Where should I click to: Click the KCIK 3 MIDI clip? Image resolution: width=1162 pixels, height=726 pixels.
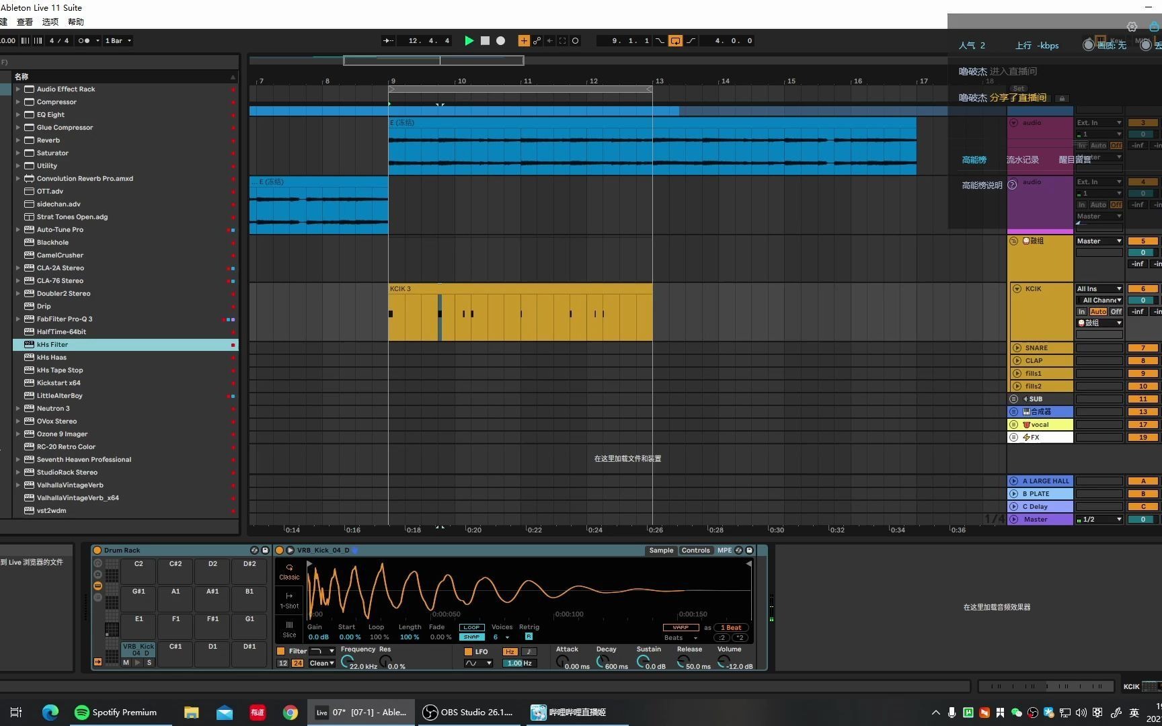click(x=520, y=313)
